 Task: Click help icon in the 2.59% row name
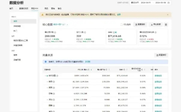coord(54,100)
